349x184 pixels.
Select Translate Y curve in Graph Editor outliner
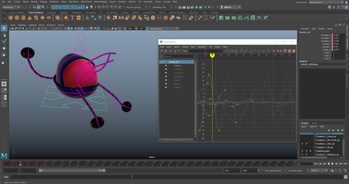(178, 73)
